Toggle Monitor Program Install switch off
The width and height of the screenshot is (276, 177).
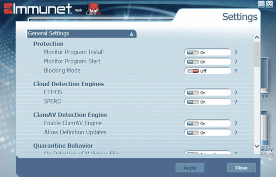(x=193, y=53)
